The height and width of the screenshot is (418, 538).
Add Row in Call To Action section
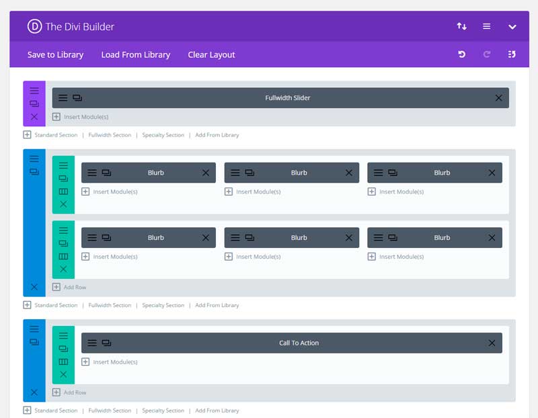tap(69, 392)
